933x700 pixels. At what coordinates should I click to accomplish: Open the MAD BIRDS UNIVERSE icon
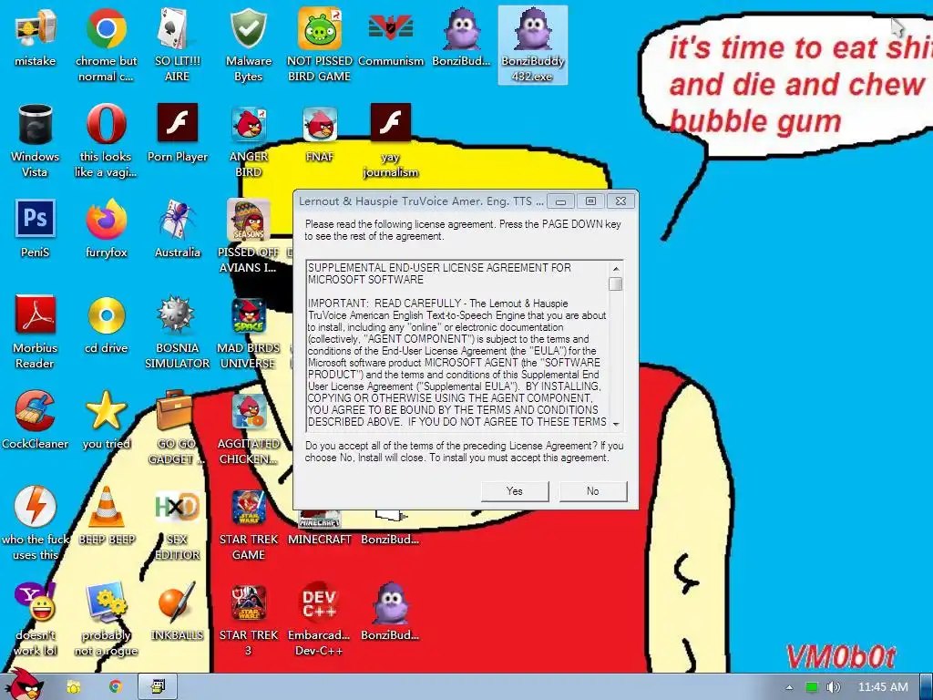point(248,332)
